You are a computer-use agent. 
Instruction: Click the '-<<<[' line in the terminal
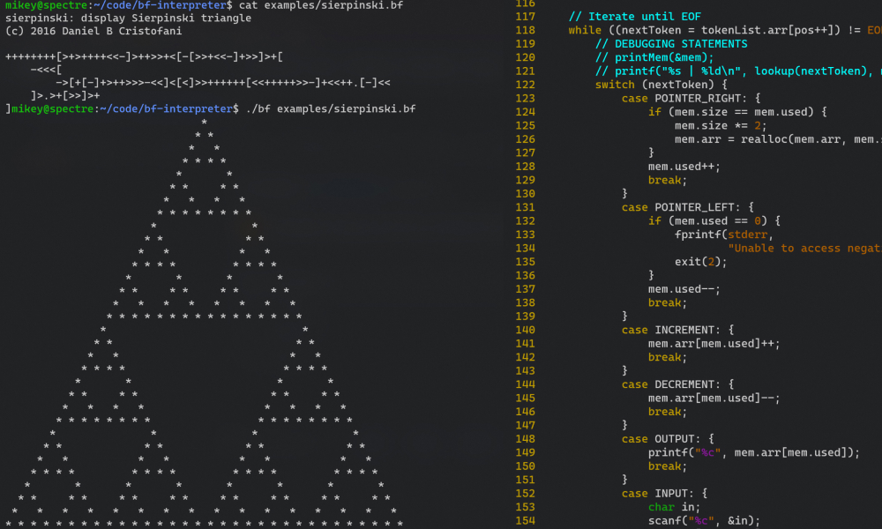(x=46, y=70)
